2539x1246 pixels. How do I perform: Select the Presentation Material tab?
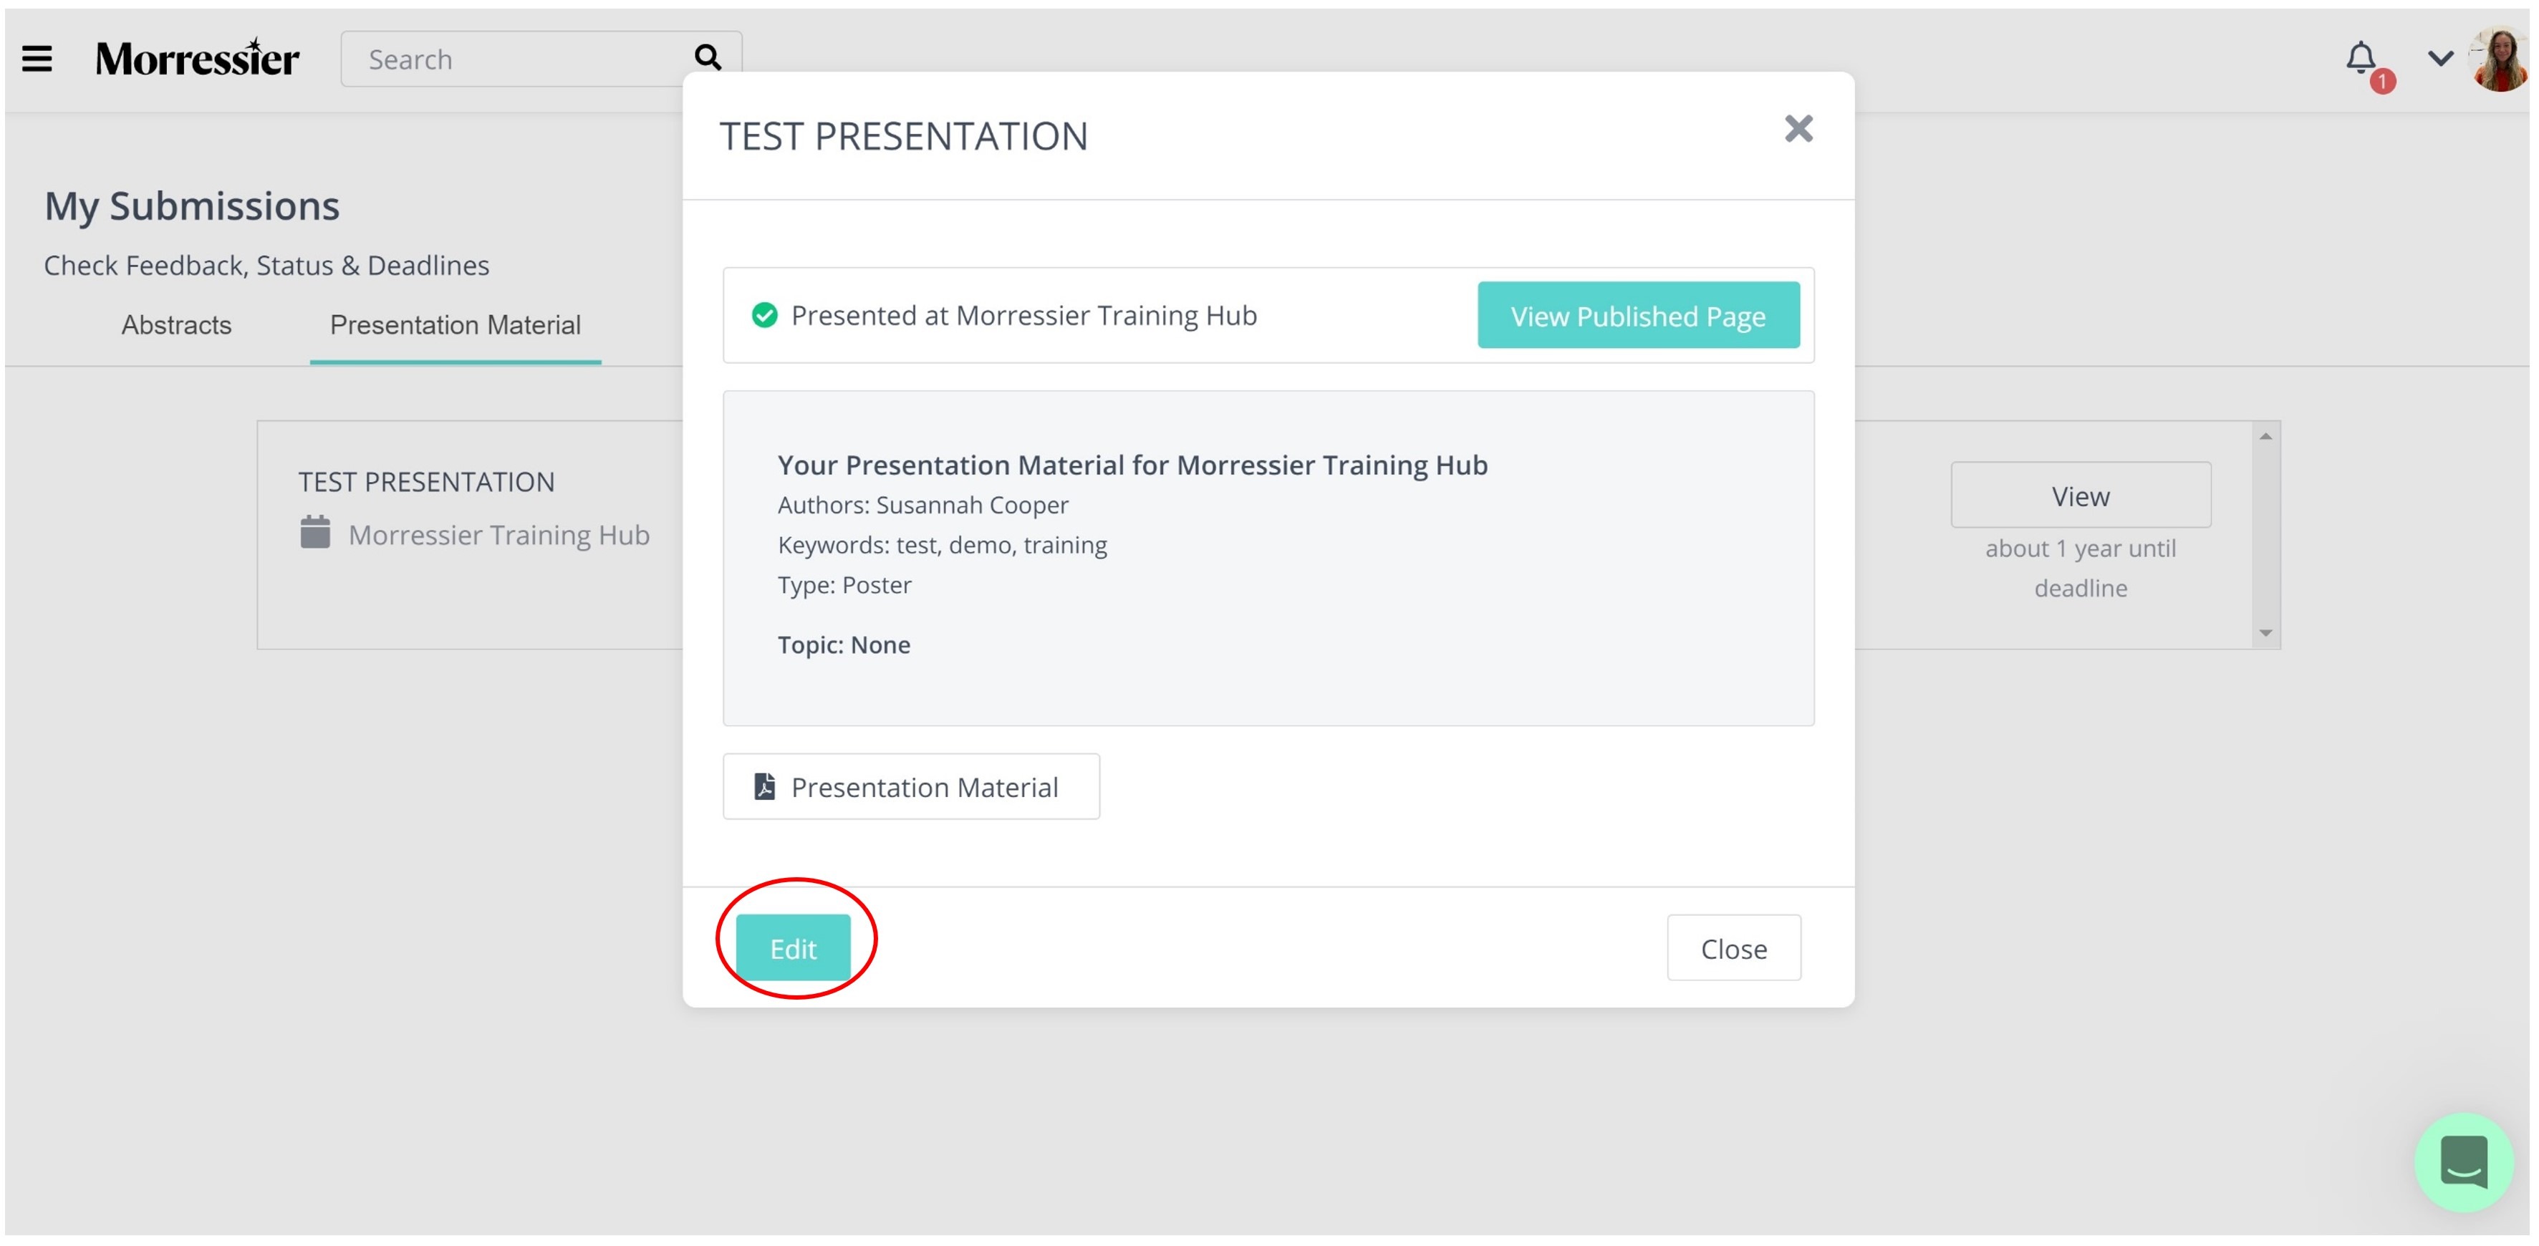456,325
